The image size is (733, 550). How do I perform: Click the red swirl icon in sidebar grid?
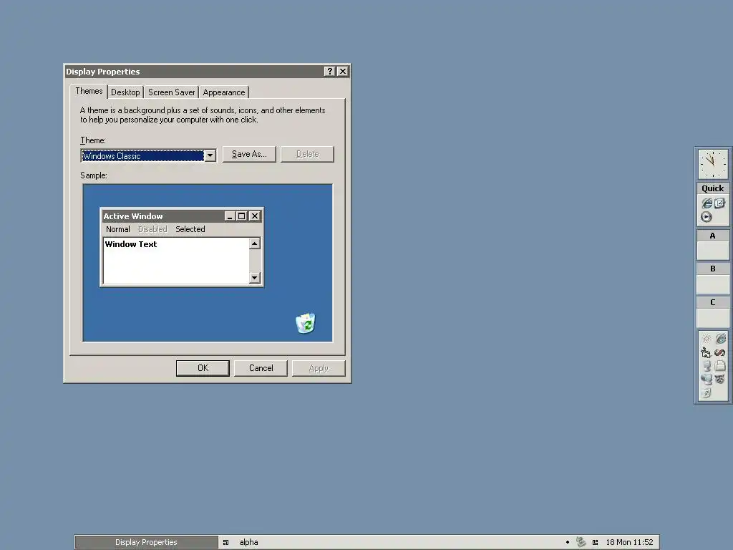click(720, 352)
